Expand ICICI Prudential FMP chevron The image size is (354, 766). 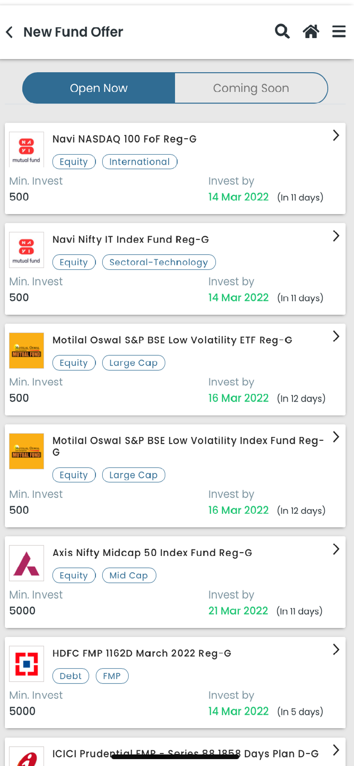click(336, 750)
